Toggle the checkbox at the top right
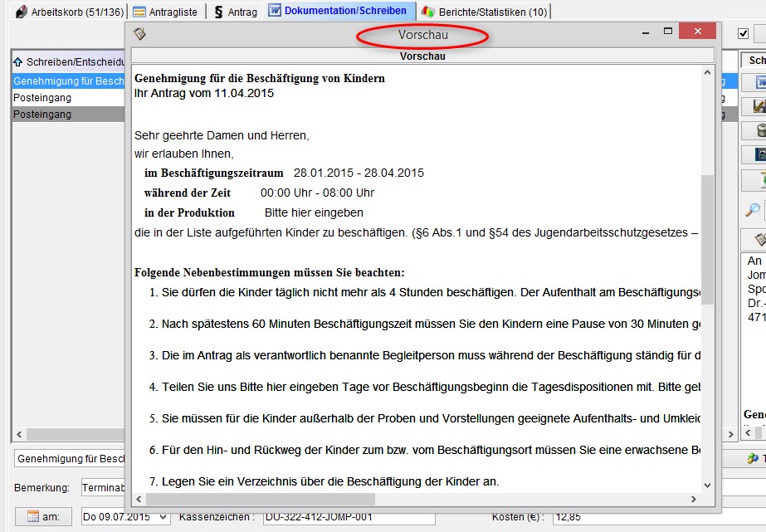Viewport: 766px width, 532px height. pos(743,33)
